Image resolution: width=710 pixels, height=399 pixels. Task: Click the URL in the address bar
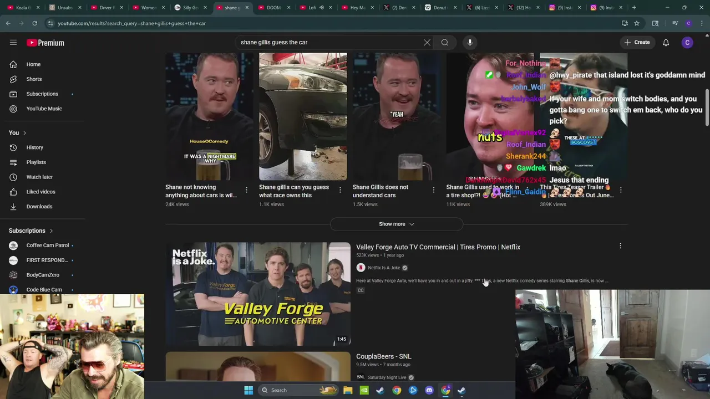coord(131,23)
